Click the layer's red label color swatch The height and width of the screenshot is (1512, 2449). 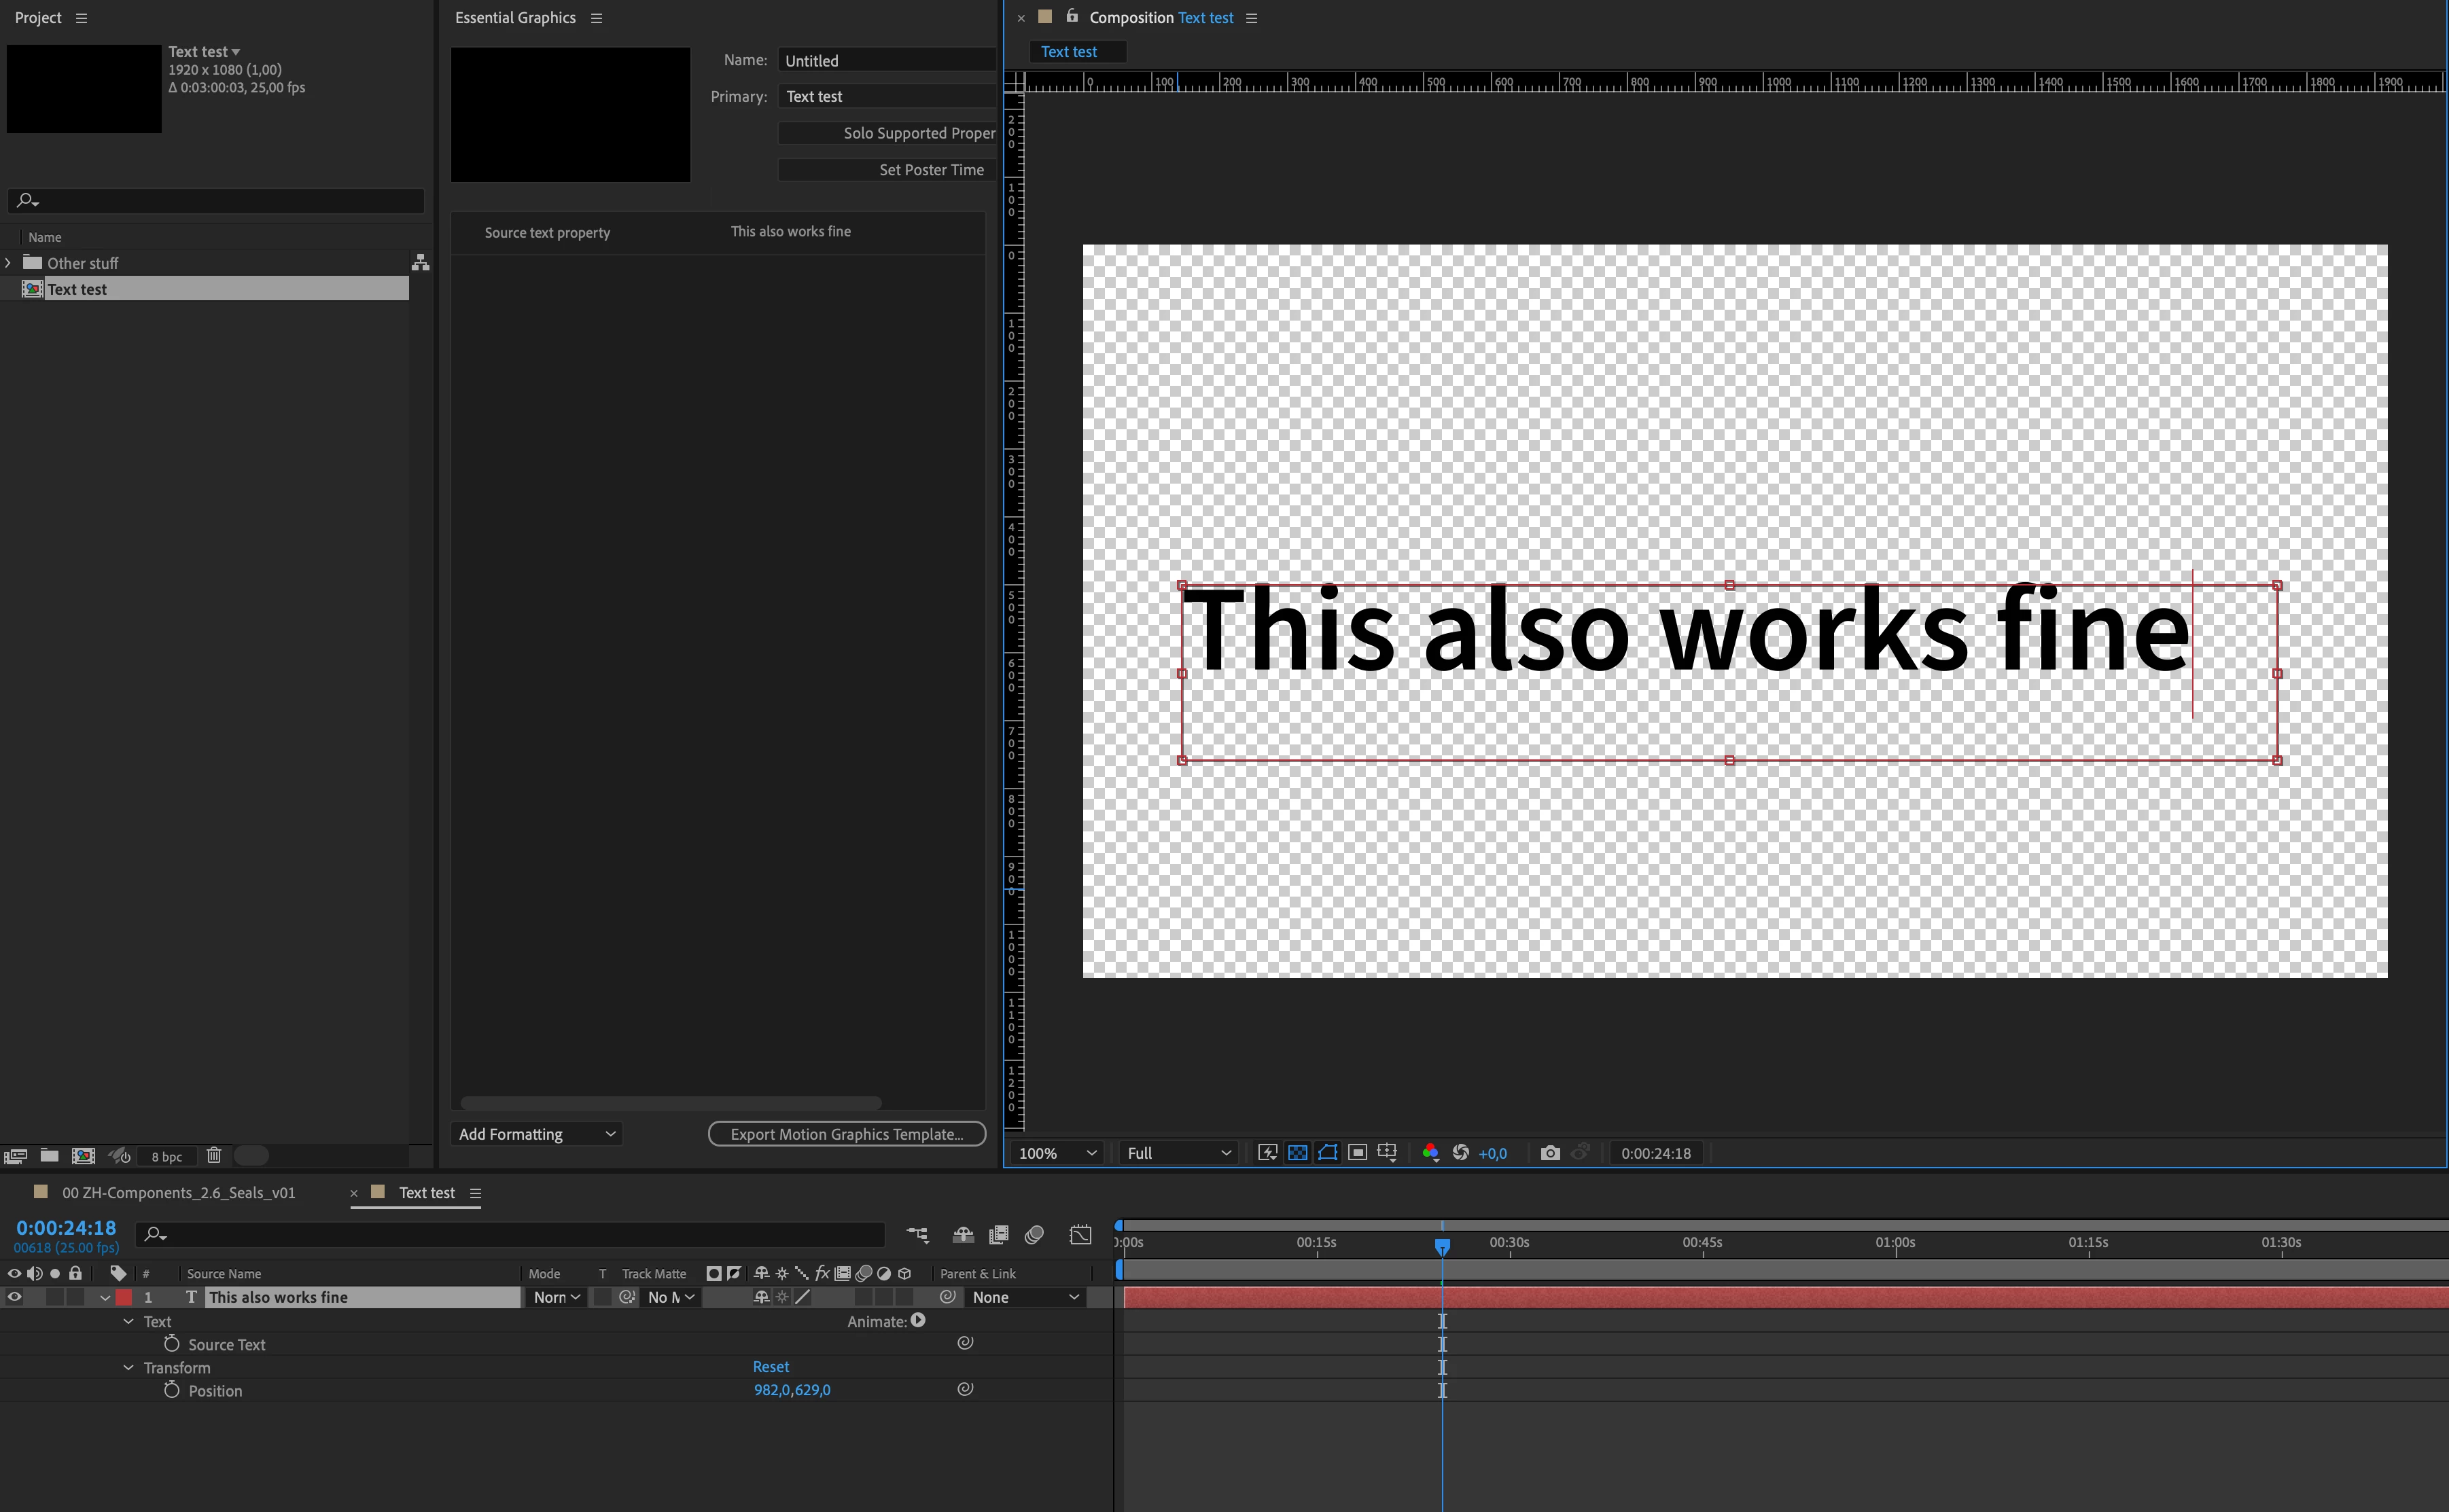(124, 1297)
